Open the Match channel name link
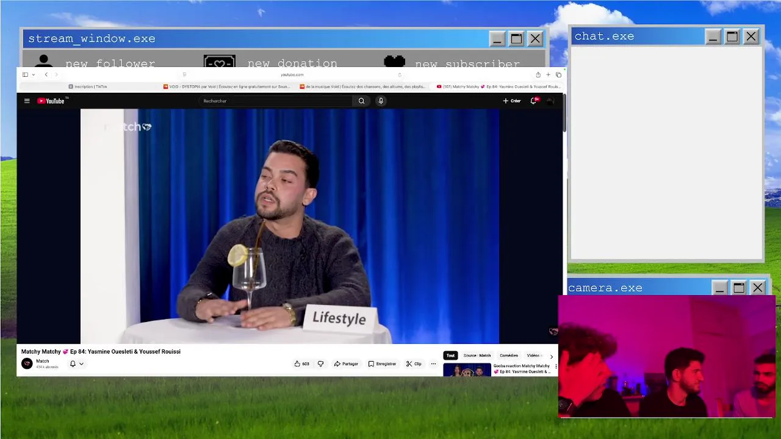Screen dimensions: 781x439 [42, 361]
